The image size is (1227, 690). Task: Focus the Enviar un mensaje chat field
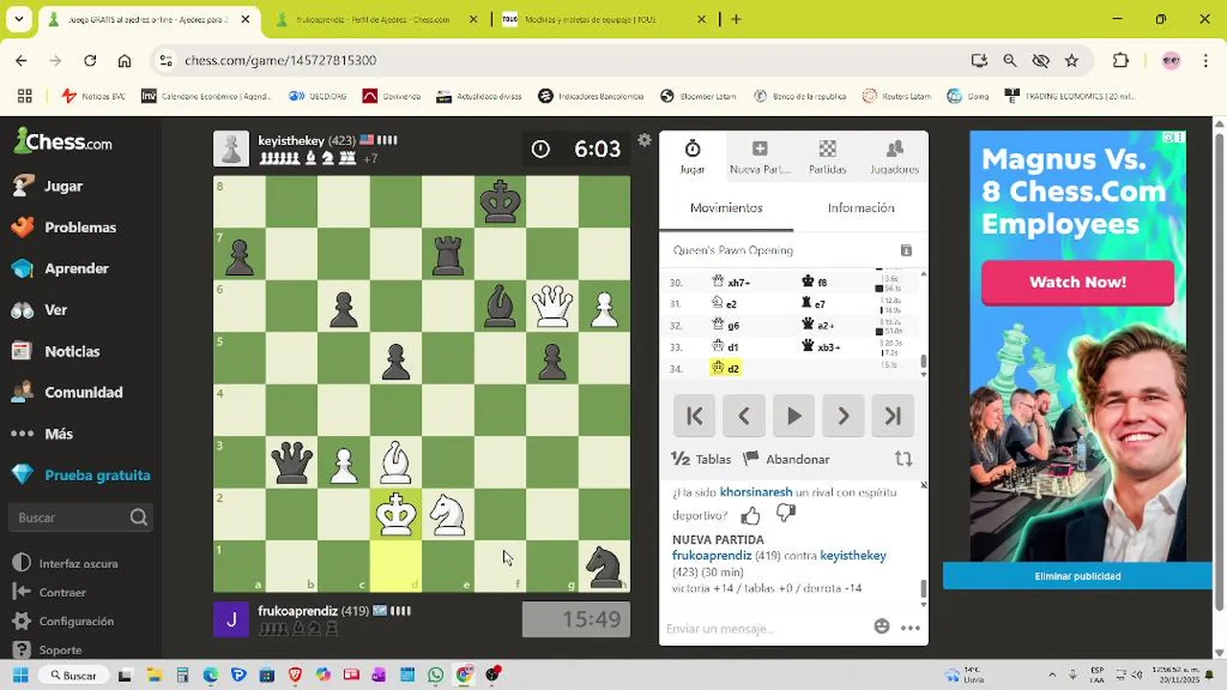coord(765,629)
